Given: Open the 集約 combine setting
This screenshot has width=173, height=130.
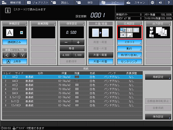Looking at the screenshot, I should [x=129, y=49].
